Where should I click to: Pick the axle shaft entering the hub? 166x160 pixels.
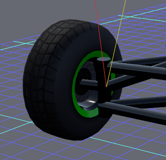(x=89, y=83)
